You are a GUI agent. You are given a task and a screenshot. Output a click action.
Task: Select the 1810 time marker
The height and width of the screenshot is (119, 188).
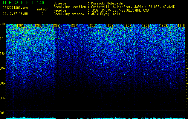[181, 26]
